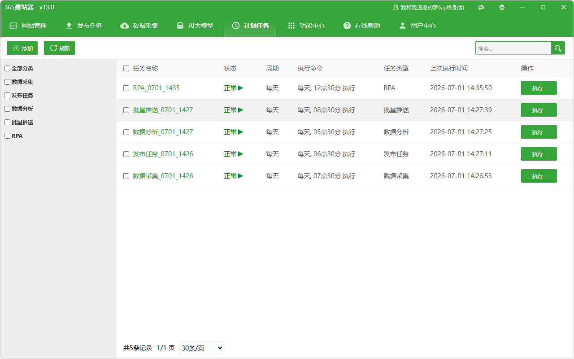Screen dimensions: 574x359
Task: Click the 共5条记录 footer text
Action: (x=138, y=348)
